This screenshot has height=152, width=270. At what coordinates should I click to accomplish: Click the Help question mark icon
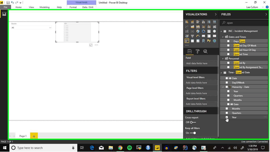pos(267,7)
